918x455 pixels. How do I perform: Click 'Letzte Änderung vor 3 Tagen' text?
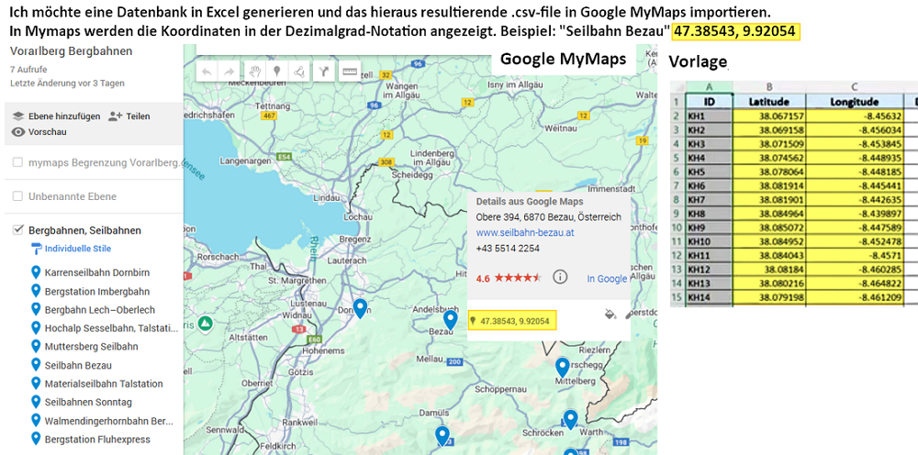tap(67, 83)
